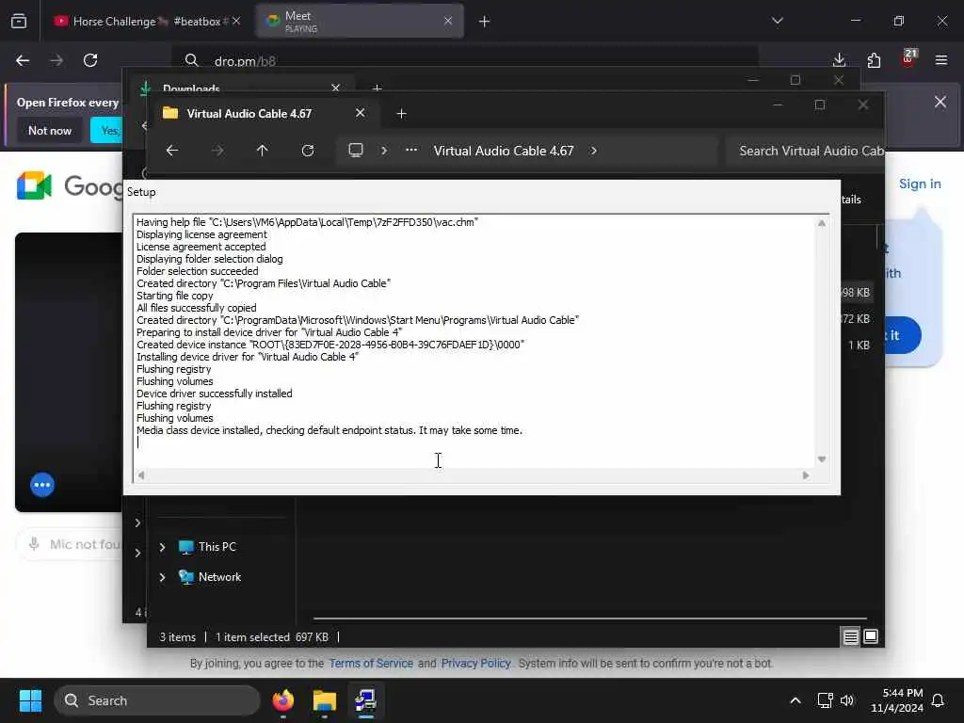This screenshot has width=964, height=723.
Task: Open File Explorer from taskbar
Action: (x=325, y=700)
